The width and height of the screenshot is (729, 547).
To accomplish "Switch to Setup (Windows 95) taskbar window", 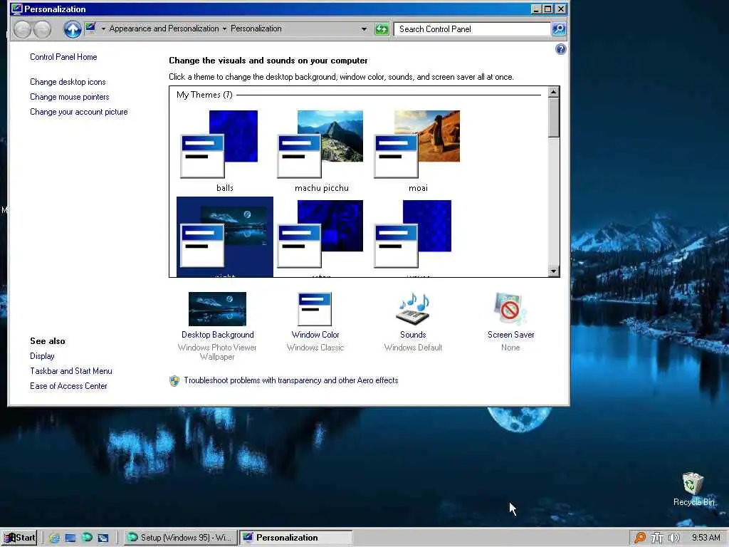I will pyautogui.click(x=180, y=538).
